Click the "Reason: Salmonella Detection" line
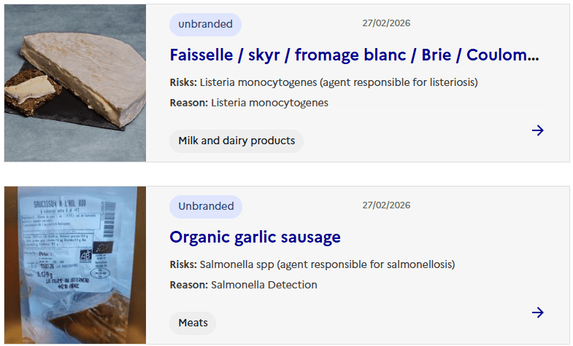The height and width of the screenshot is (346, 573). pos(243,285)
